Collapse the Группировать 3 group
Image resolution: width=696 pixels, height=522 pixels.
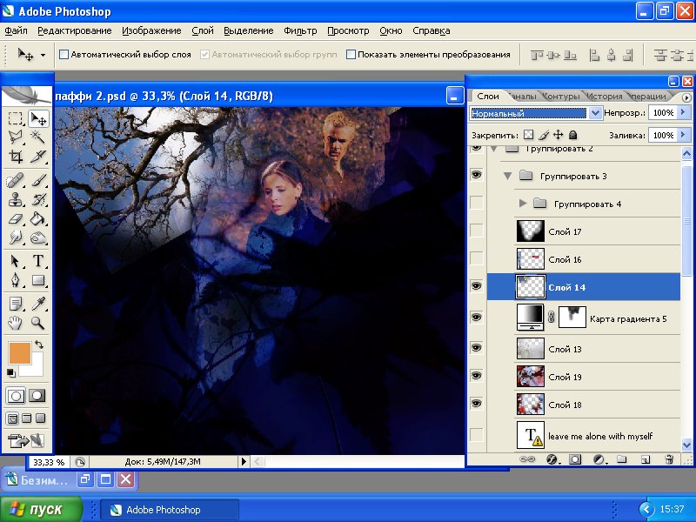(x=508, y=176)
